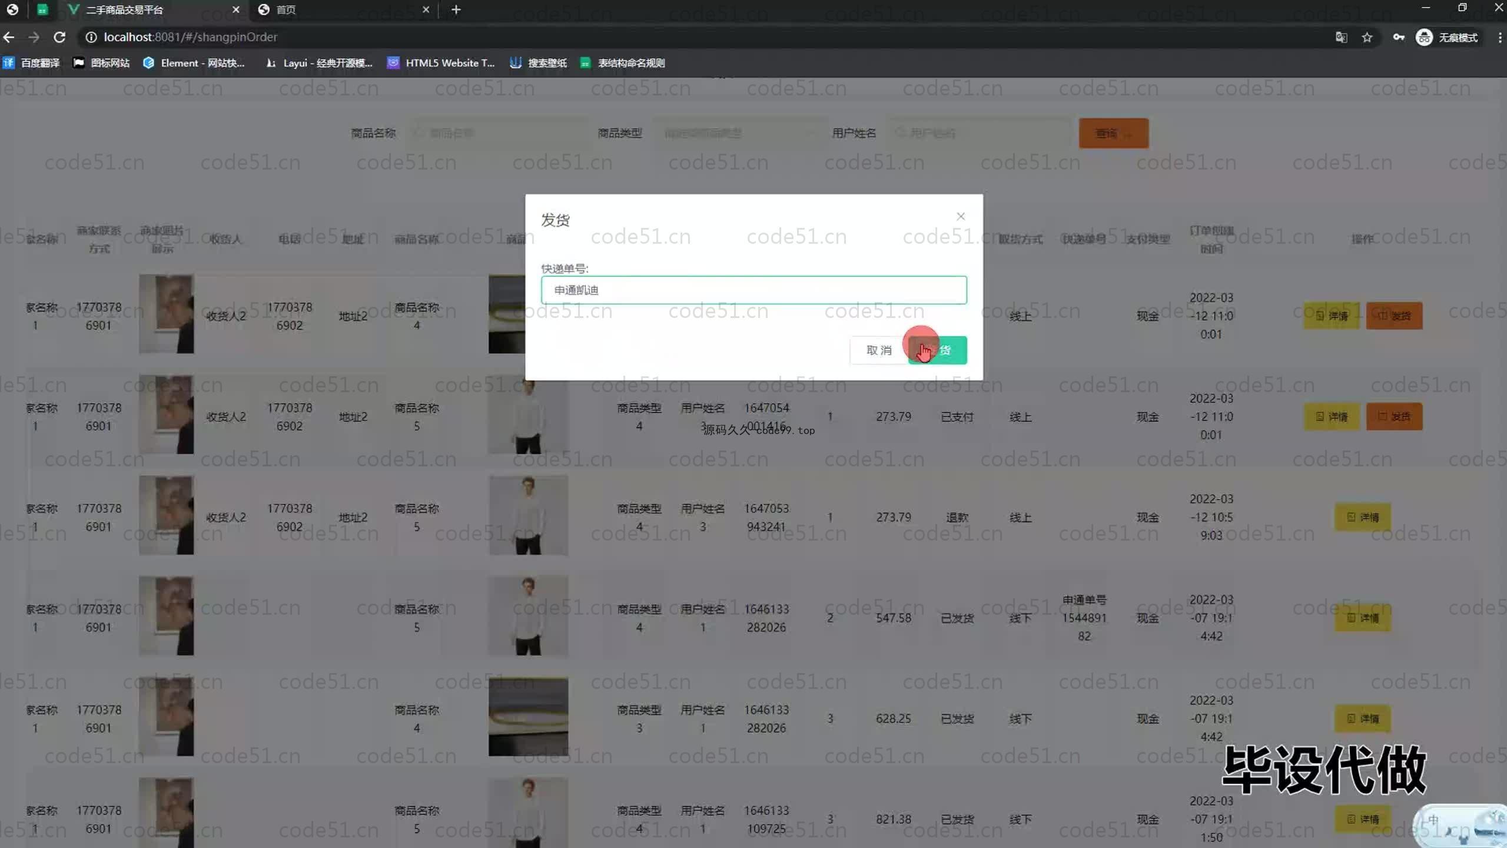Open the 百度翻译 bookmark
This screenshot has height=848, width=1507.
click(32, 63)
